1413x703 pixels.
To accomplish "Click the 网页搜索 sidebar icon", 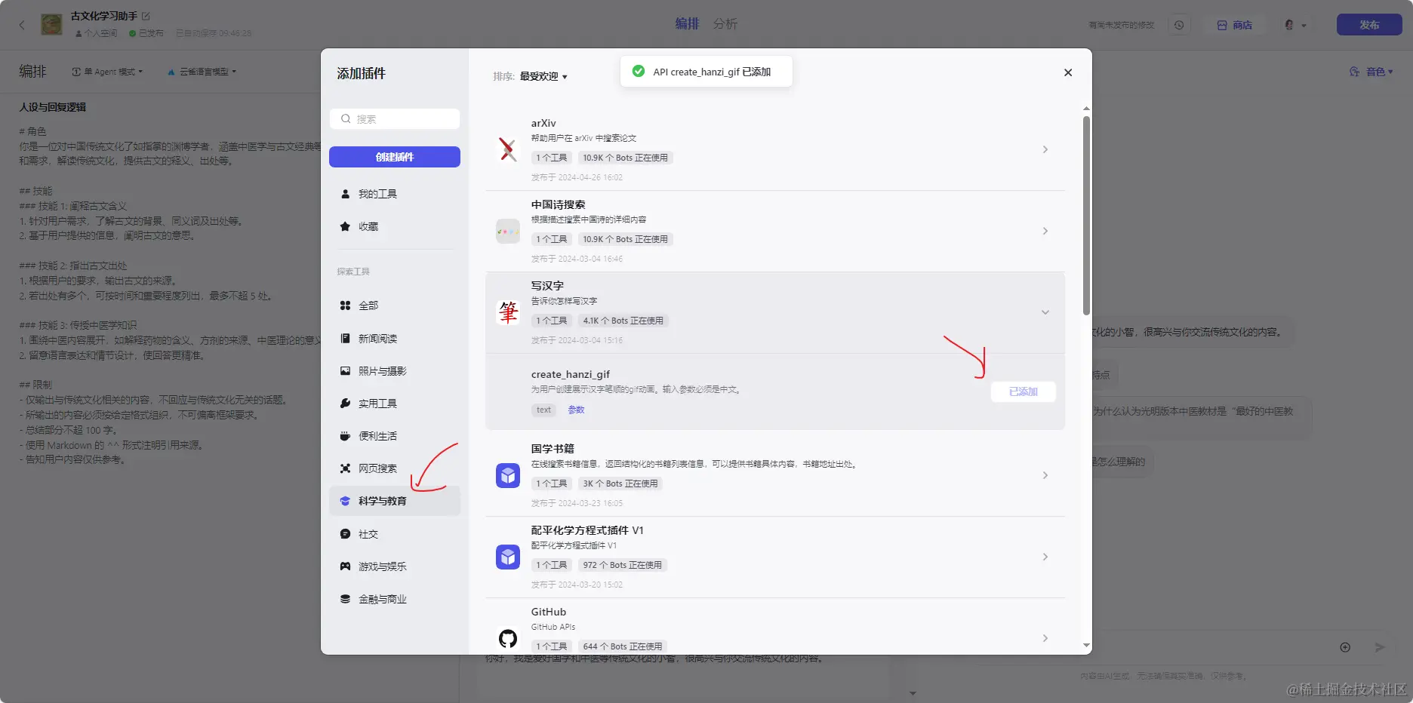I will [x=345, y=468].
